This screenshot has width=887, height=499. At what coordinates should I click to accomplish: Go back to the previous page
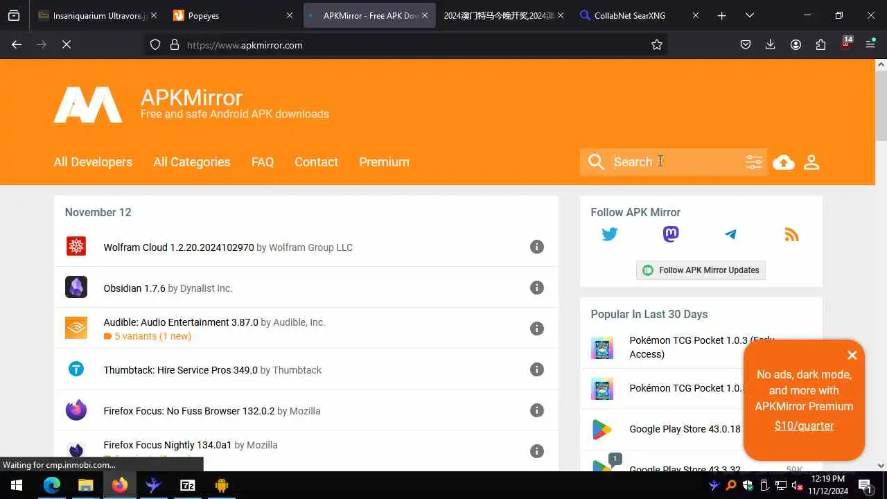click(17, 44)
